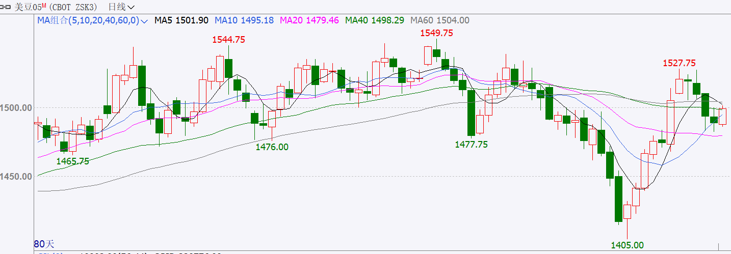Click the 1500.00 price axis label
Screen dimensions: 731x254
(16, 108)
